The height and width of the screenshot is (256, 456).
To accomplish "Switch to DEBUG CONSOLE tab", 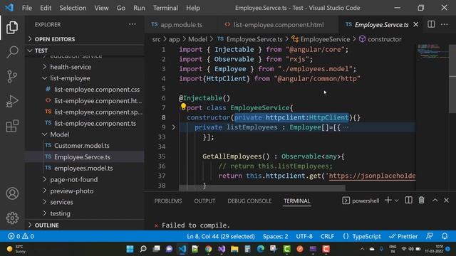I will click(x=249, y=201).
